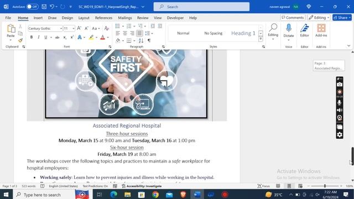Decrease font size with Shrink Font
This screenshot has width=354, height=199.
point(86,28)
